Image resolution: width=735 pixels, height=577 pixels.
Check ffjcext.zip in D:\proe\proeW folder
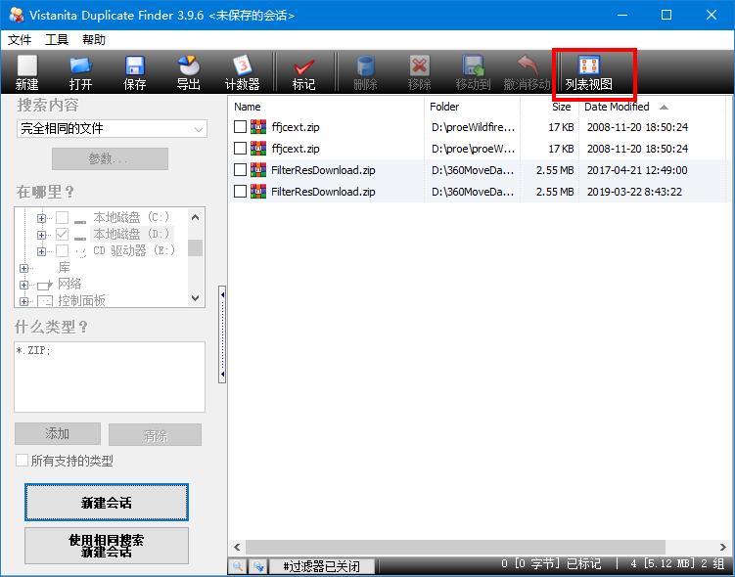pyautogui.click(x=240, y=149)
